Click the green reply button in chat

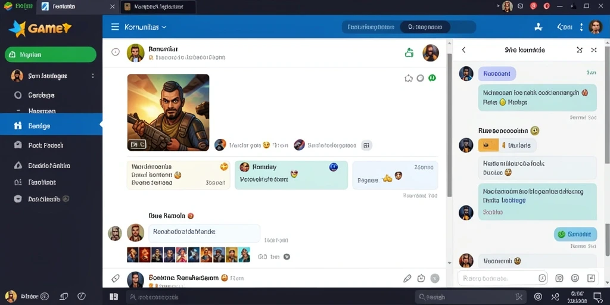pyautogui.click(x=575, y=234)
